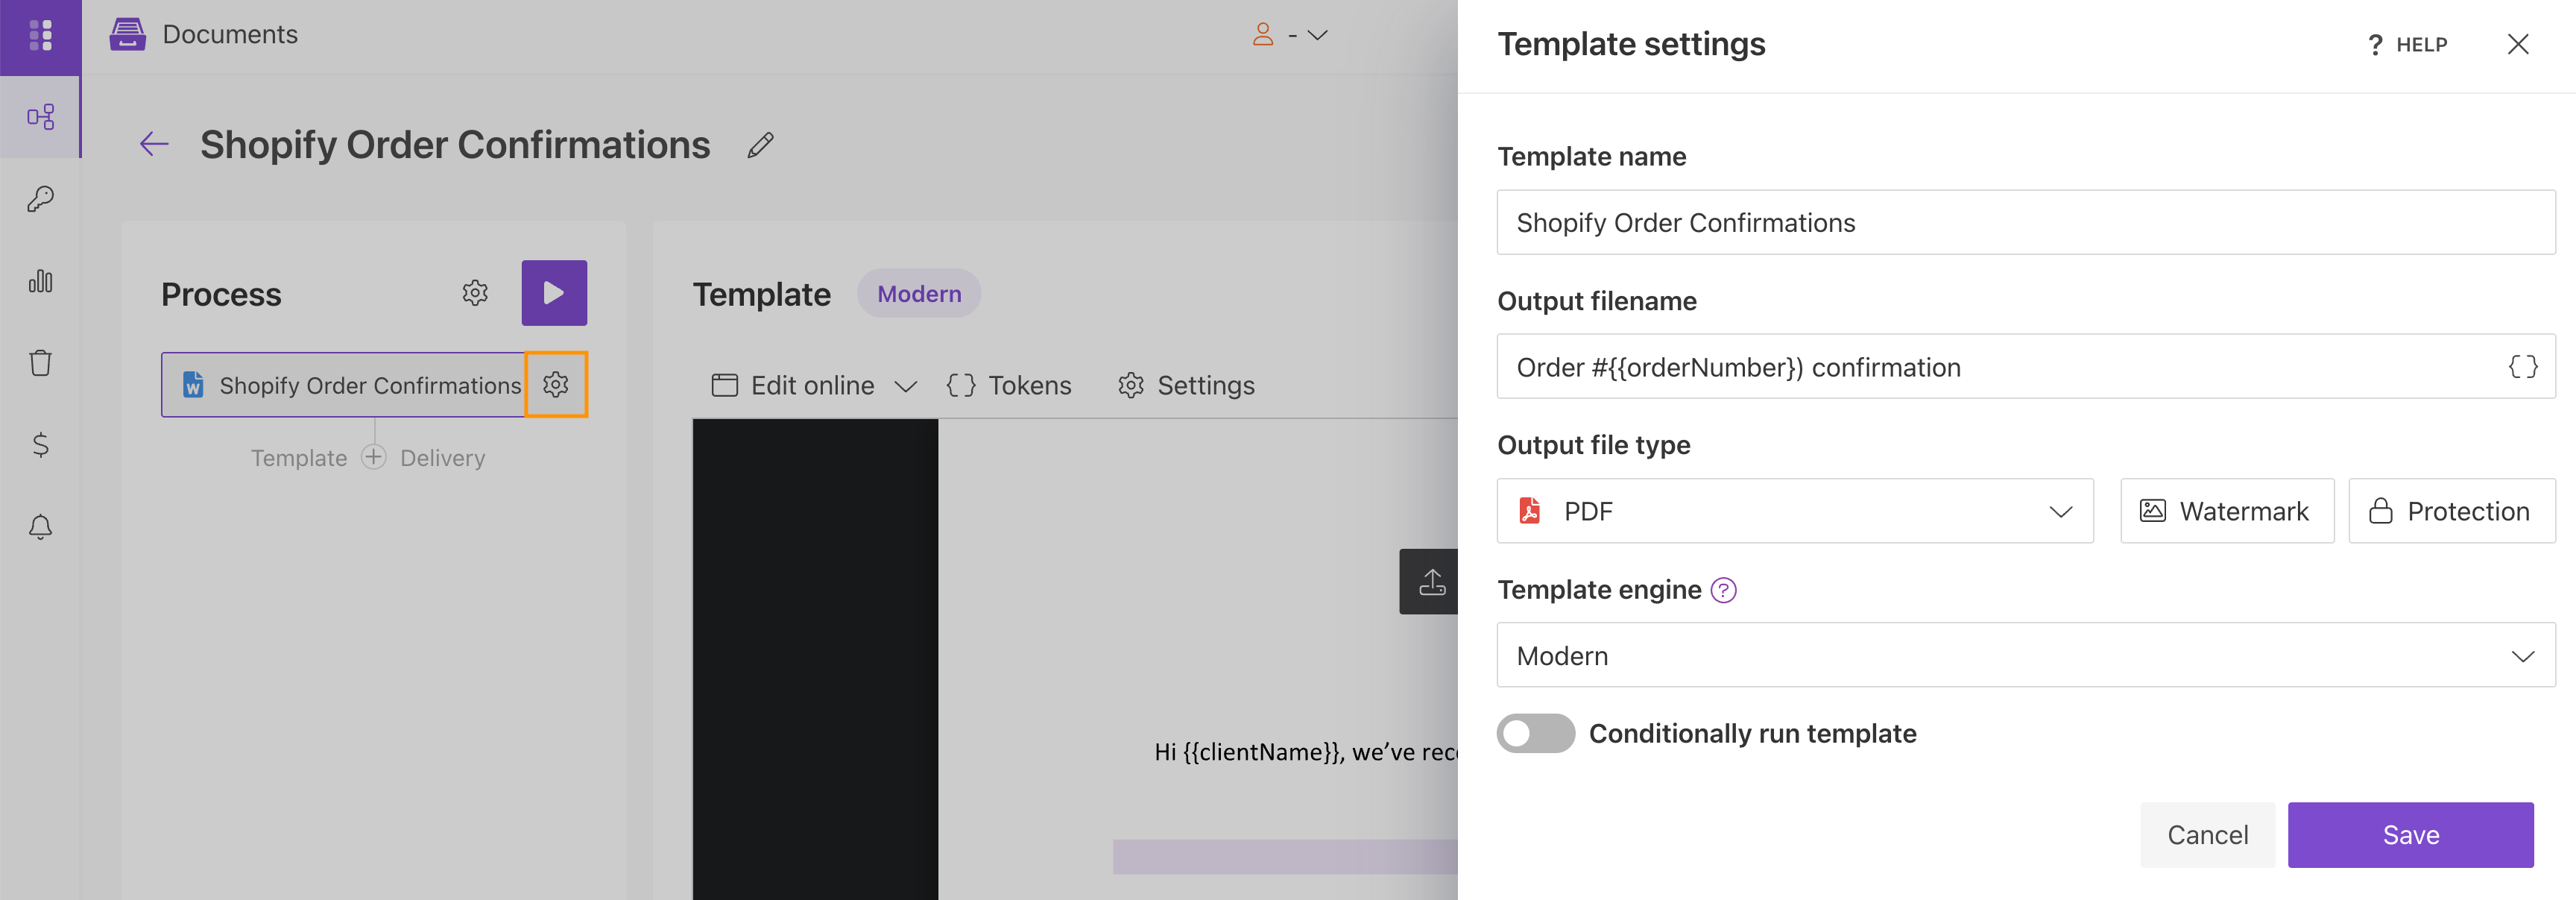Open Settings in the template toolbar
Image resolution: width=2576 pixels, height=900 pixels.
pyautogui.click(x=1186, y=385)
